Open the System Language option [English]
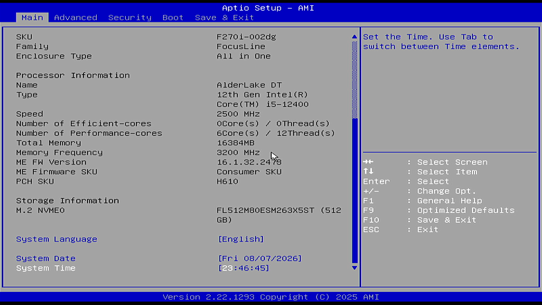 [241, 239]
